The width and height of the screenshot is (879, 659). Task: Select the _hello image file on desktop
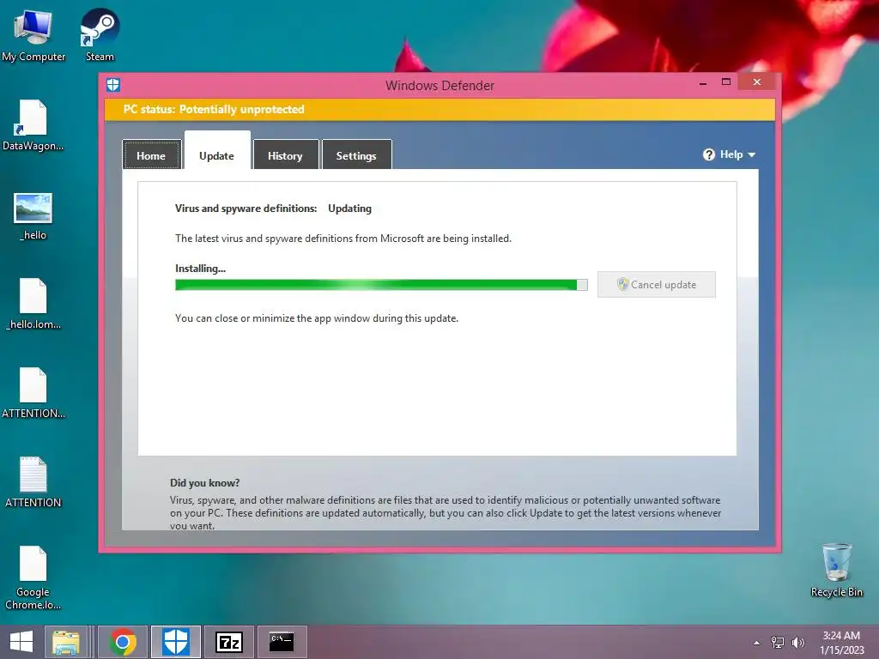tap(33, 215)
